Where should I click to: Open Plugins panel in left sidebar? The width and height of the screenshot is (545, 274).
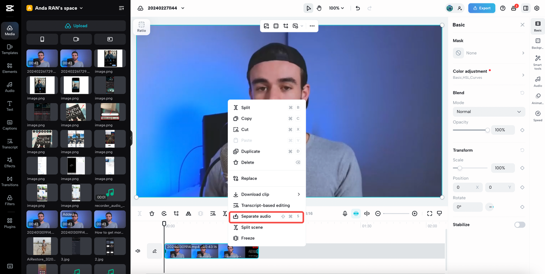point(10,223)
